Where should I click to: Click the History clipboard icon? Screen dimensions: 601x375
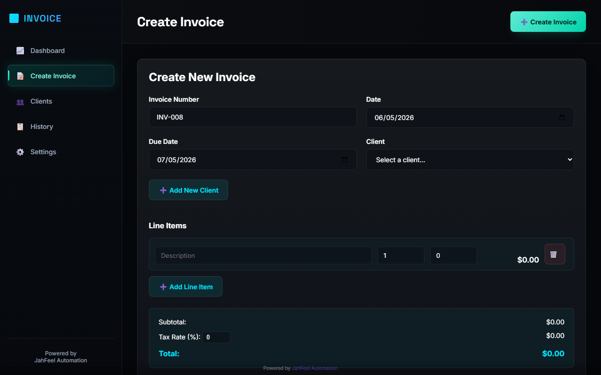20,127
